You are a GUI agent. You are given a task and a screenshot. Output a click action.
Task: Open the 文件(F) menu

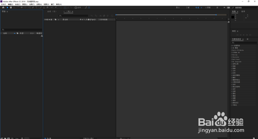point(3,4)
